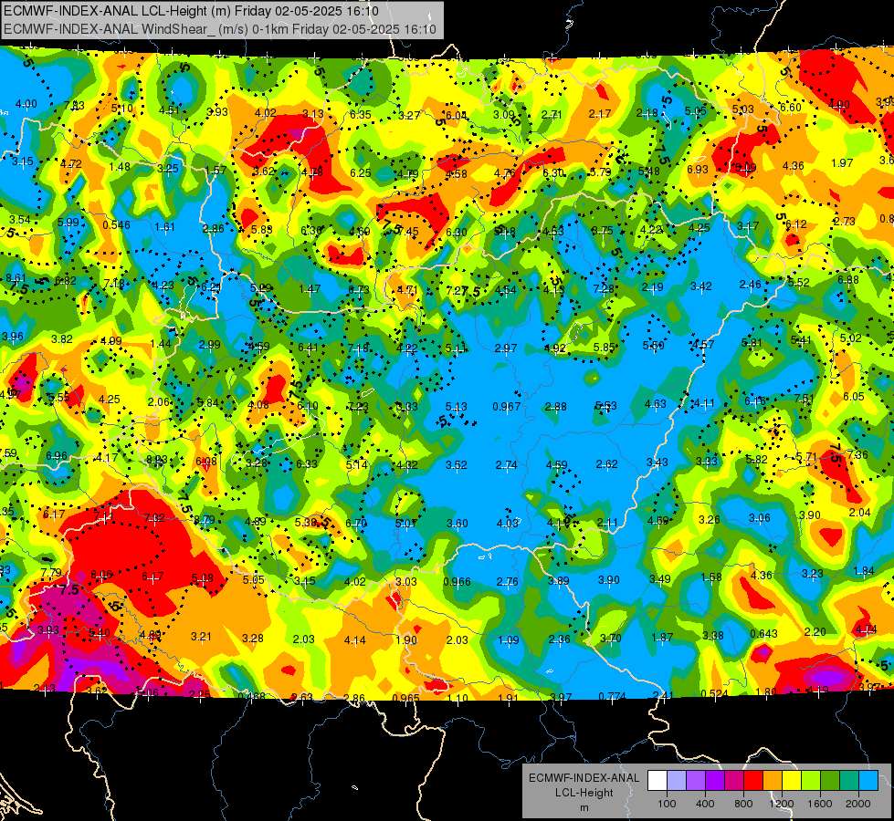
Task: Click the wind shear value '7.28'
Action: 604,289
